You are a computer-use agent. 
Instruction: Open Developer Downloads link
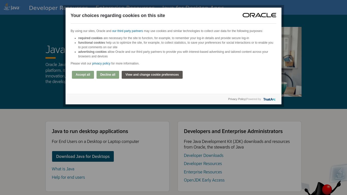203,155
